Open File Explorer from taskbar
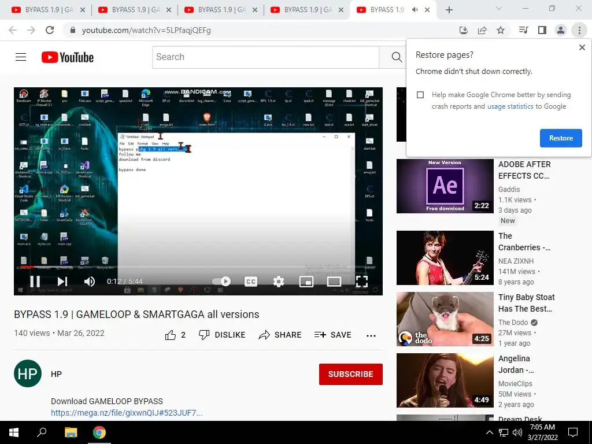The image size is (592, 444). click(x=71, y=432)
